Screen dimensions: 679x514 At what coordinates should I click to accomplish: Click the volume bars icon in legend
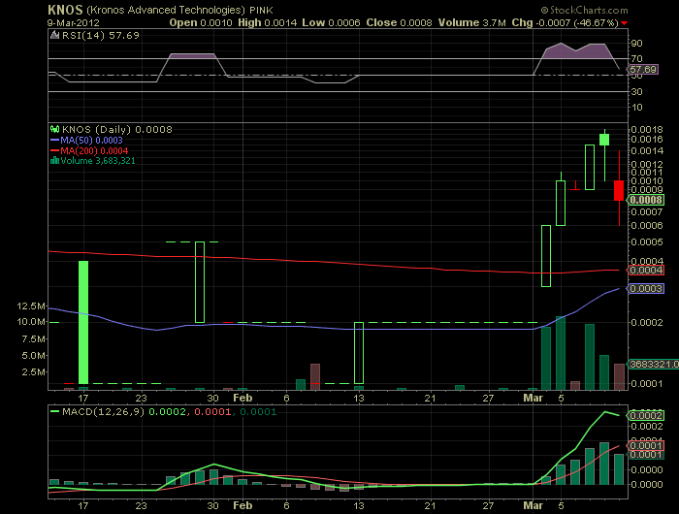[55, 160]
